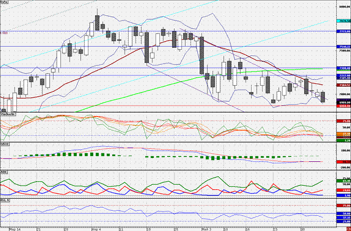Click the blue 50.00 tag in RSI panel
The image size is (351, 231).
click(x=343, y=214)
